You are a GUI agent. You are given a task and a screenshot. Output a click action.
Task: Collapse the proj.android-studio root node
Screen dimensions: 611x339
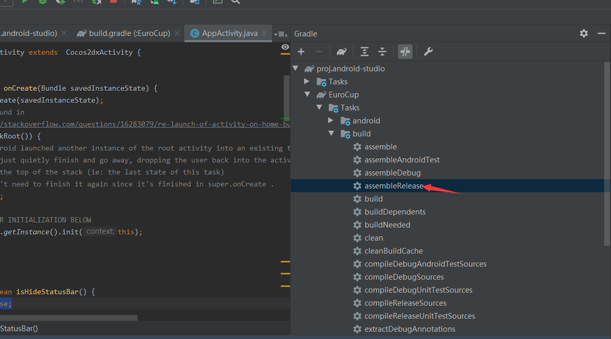pyautogui.click(x=295, y=69)
